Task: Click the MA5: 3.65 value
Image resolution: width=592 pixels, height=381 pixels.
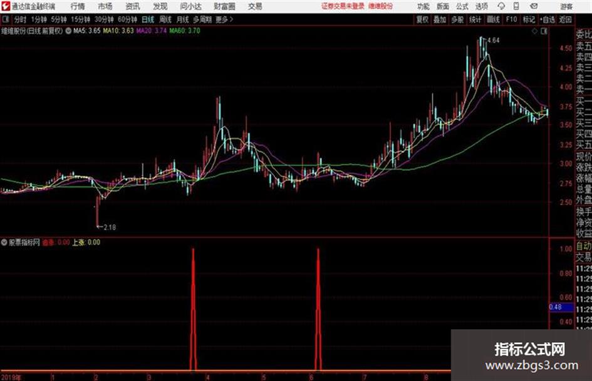Action: click(87, 31)
